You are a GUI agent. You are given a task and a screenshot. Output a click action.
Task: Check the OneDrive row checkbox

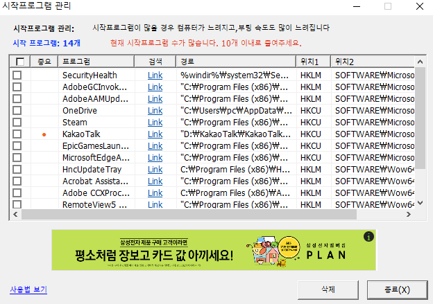(17, 111)
